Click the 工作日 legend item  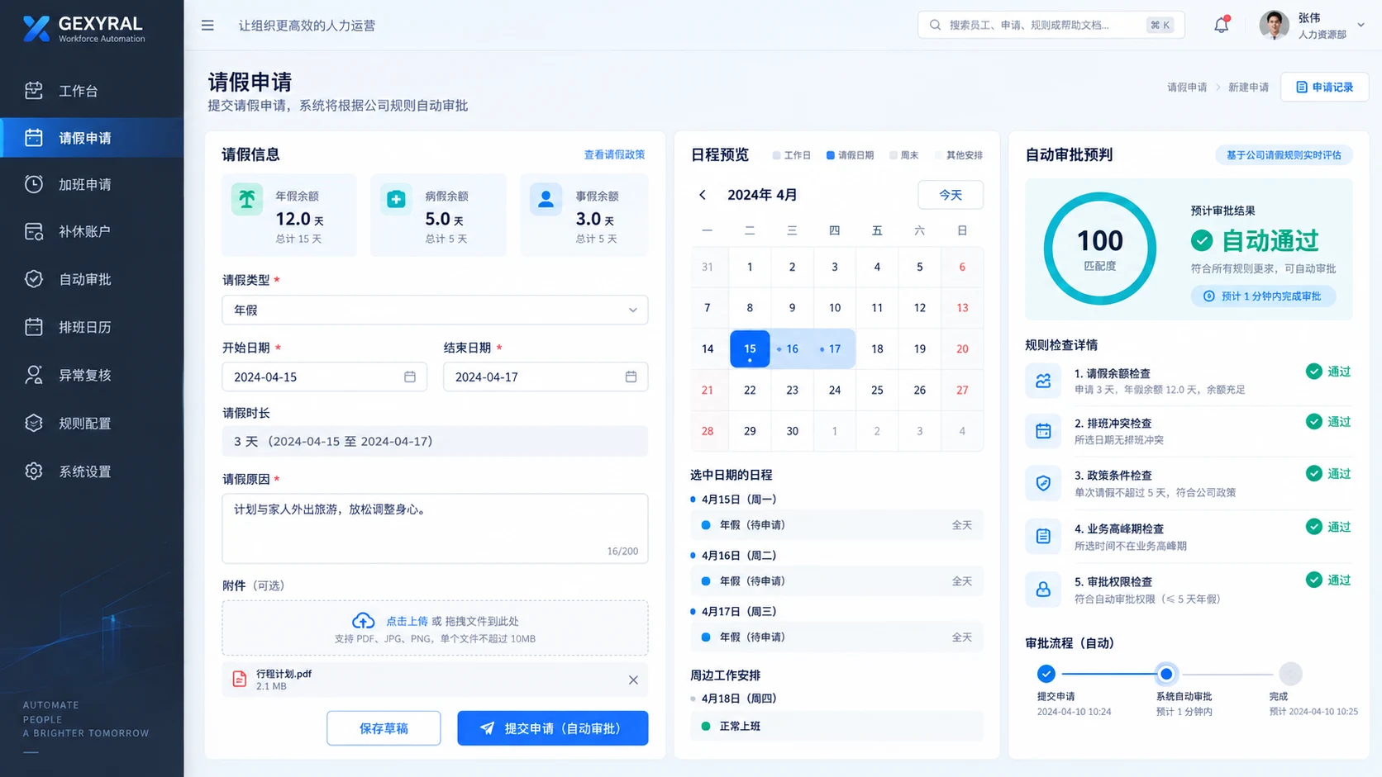tap(791, 155)
